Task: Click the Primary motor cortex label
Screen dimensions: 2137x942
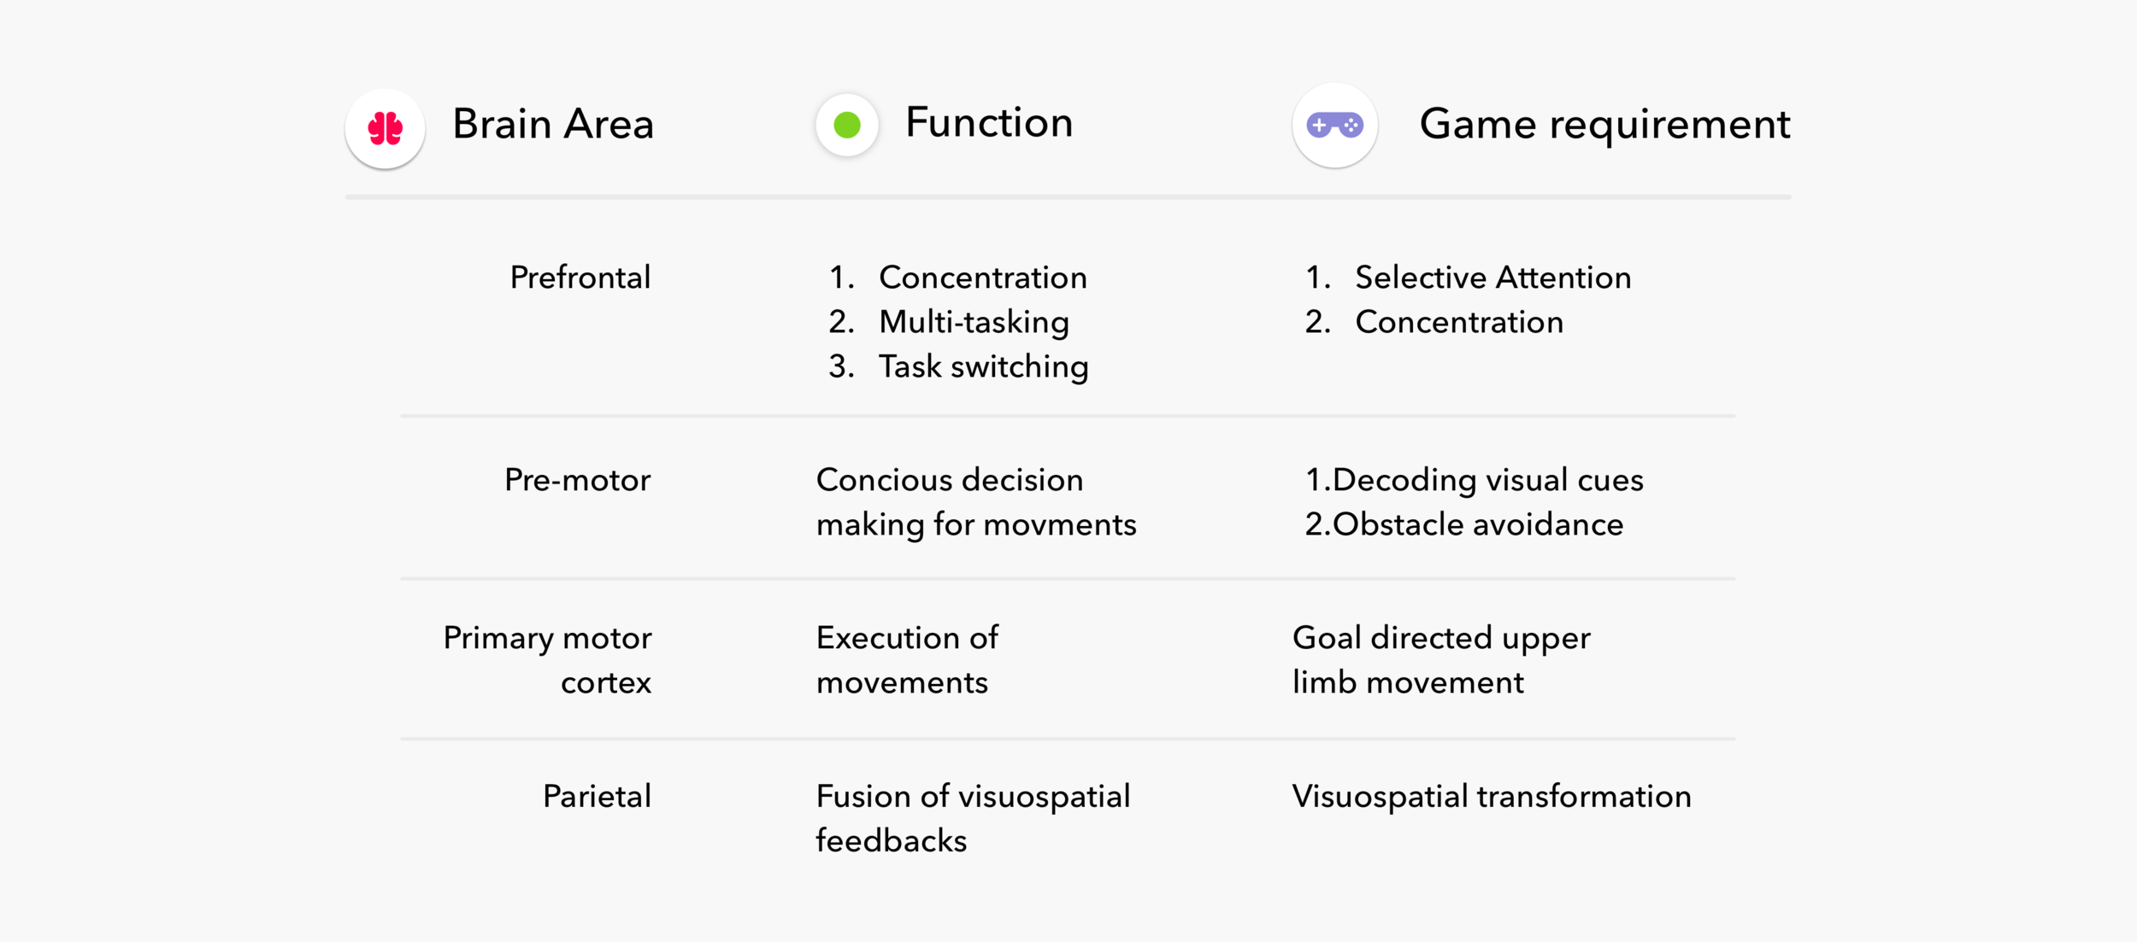Action: pyautogui.click(x=547, y=660)
